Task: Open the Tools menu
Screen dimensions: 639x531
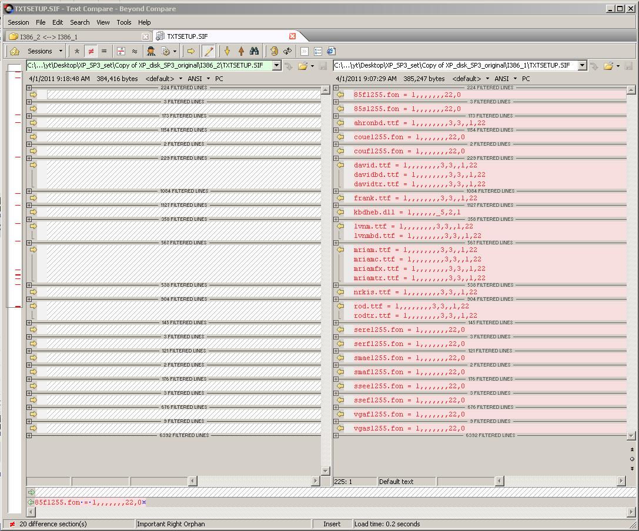Action: click(124, 22)
